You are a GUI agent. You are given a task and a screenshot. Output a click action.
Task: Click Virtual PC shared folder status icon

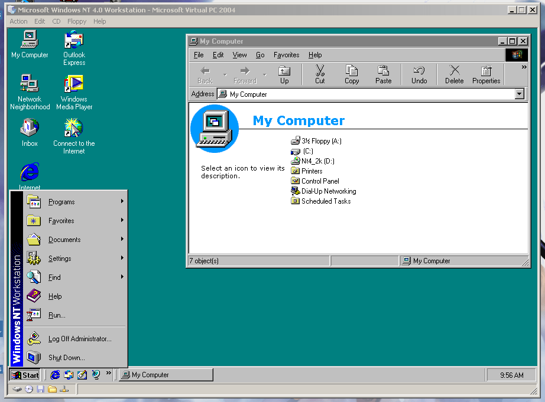tap(52, 389)
